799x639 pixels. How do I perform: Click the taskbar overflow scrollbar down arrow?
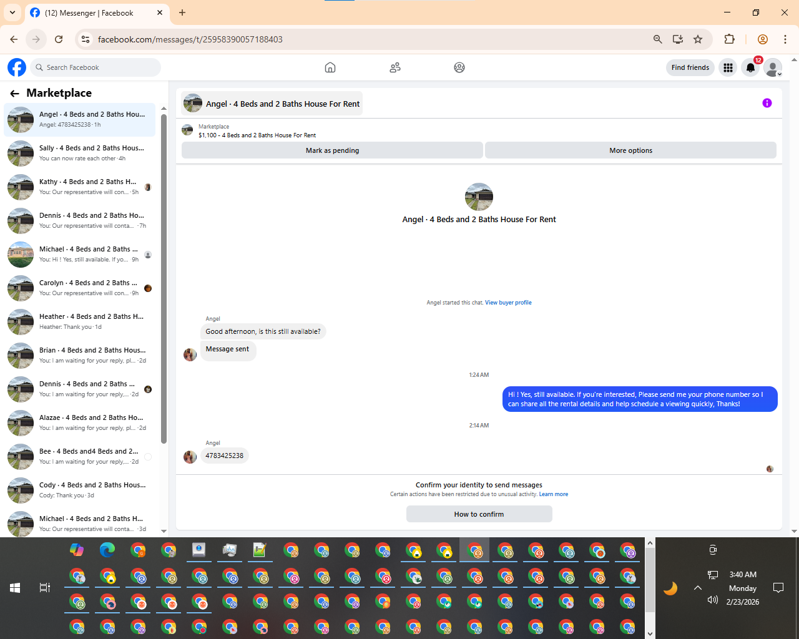point(650,634)
